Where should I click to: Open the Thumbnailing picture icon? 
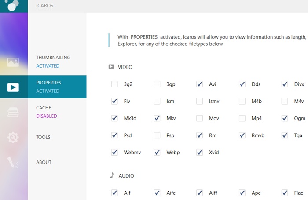tap(13, 62)
